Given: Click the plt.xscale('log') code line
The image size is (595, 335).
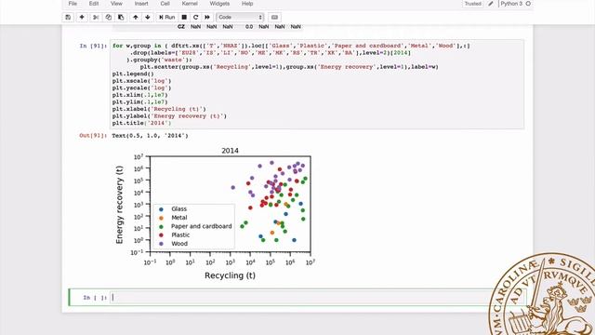Looking at the screenshot, I should point(142,81).
